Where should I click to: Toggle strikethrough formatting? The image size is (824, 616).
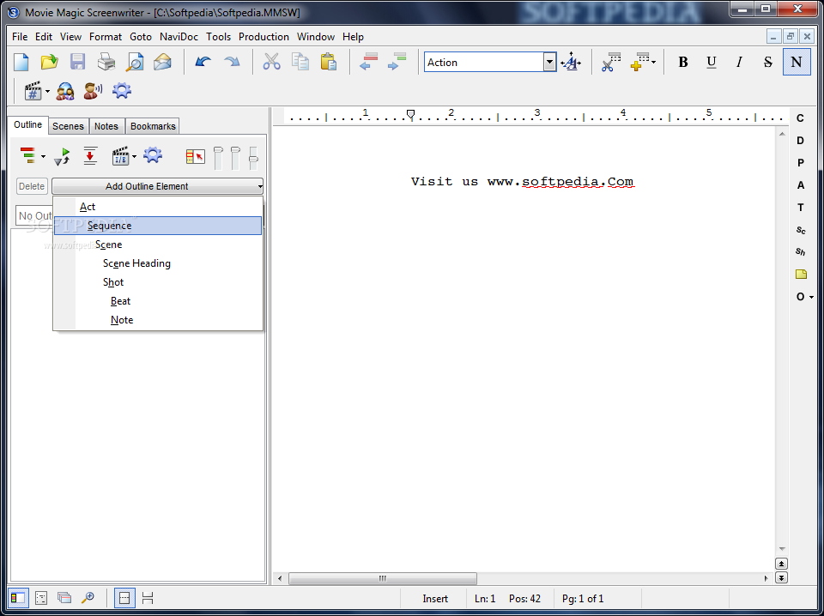767,62
